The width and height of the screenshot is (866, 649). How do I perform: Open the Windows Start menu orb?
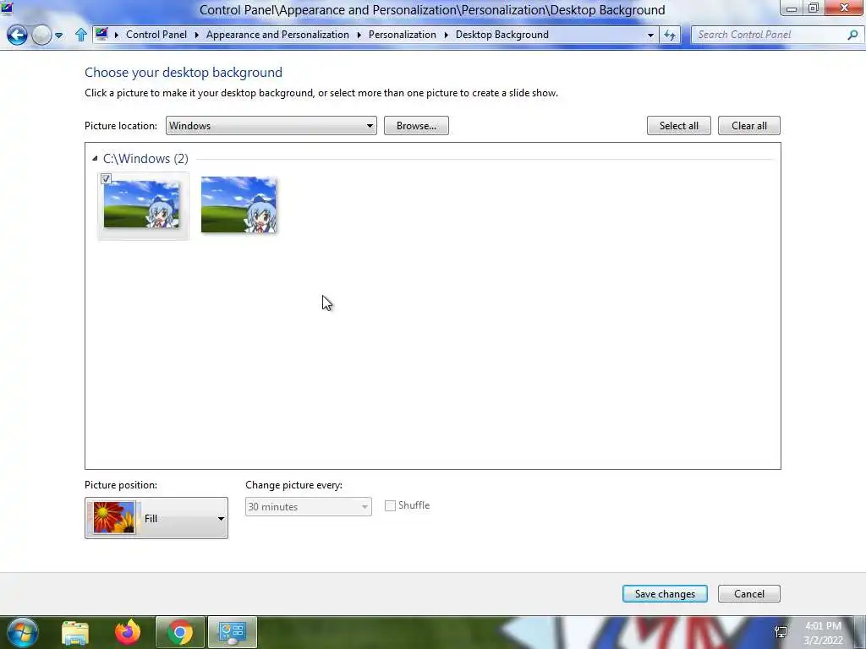23,632
